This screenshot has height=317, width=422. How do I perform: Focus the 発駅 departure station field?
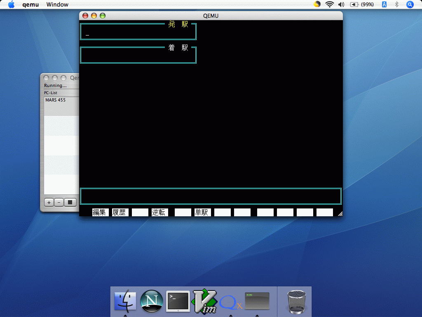point(138,31)
